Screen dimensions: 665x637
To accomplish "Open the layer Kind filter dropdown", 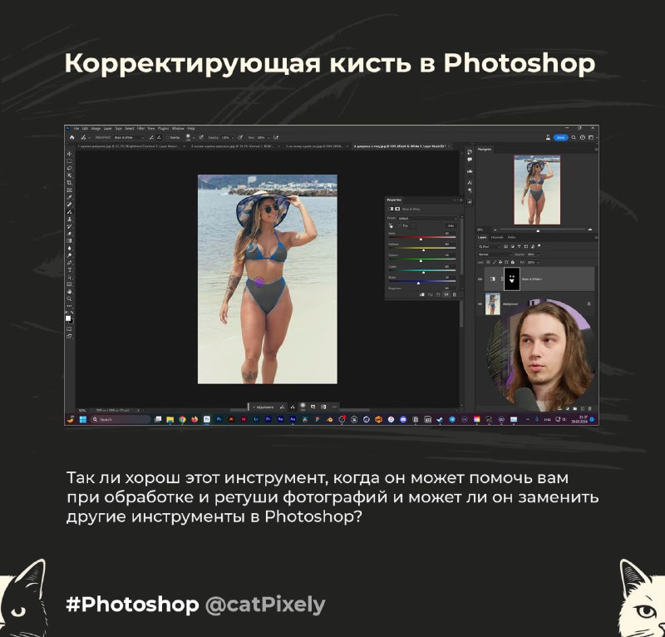I will click(x=490, y=246).
